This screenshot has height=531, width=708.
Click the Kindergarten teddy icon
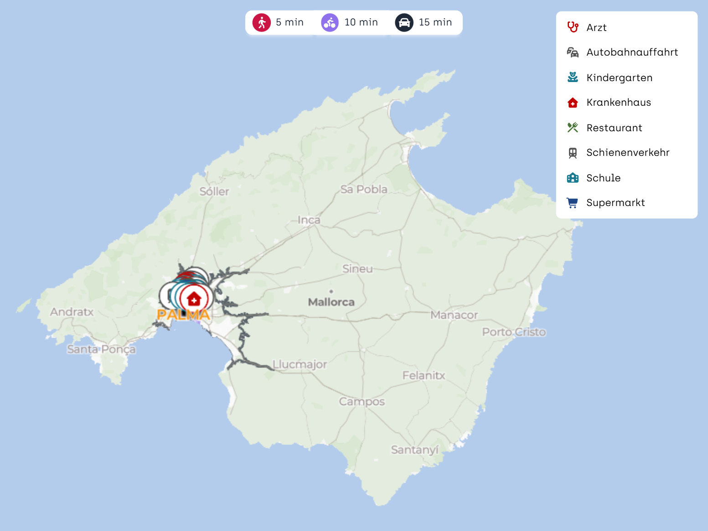click(573, 77)
